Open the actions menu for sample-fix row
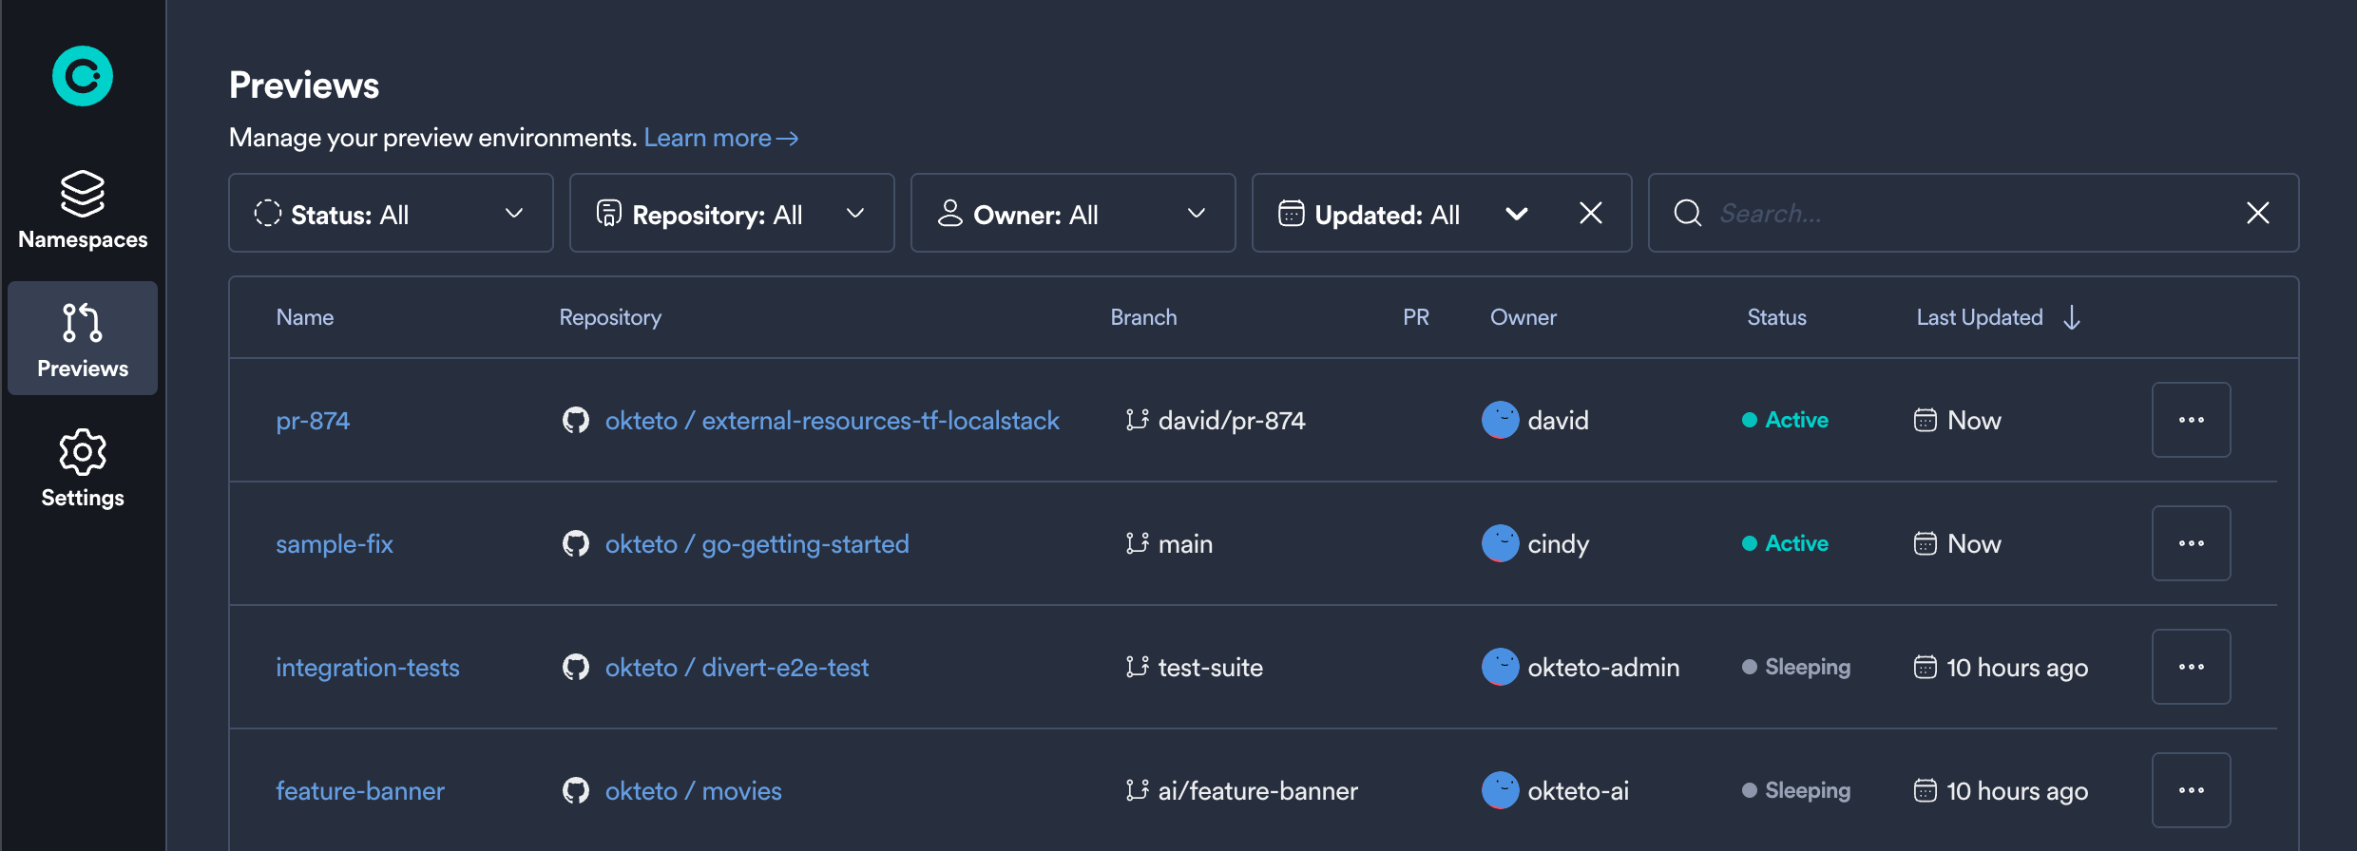Viewport: 2357px width, 851px height. [2191, 543]
